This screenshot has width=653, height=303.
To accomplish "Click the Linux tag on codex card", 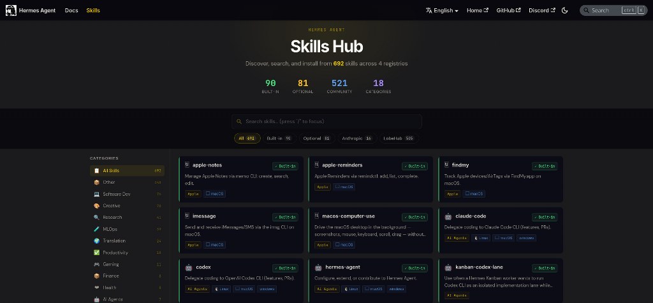I will pos(221,289).
